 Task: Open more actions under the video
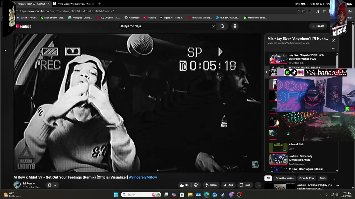(258, 185)
